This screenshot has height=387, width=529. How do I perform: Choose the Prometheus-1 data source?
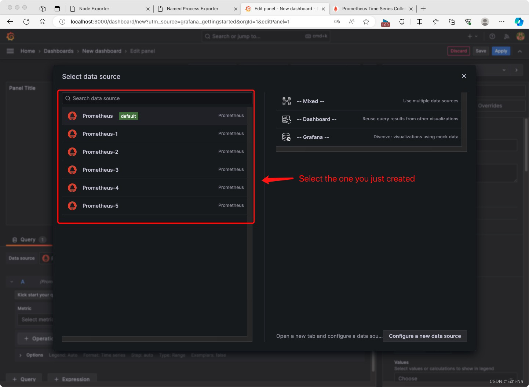[154, 134]
